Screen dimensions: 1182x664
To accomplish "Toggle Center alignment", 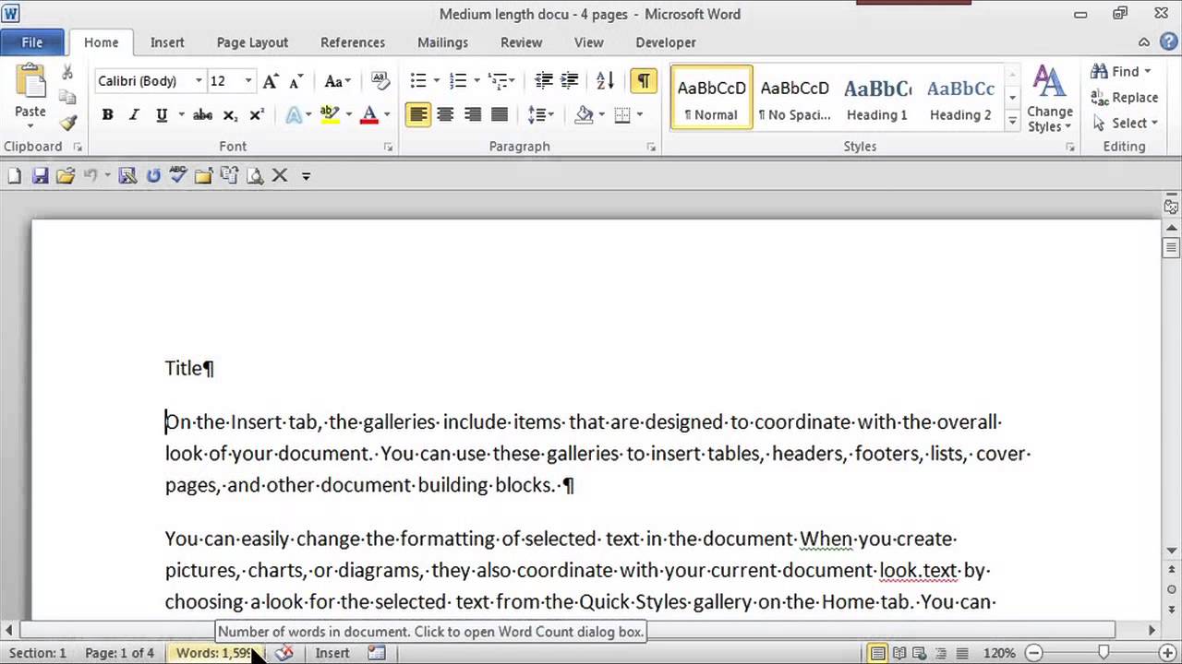I will coord(445,115).
